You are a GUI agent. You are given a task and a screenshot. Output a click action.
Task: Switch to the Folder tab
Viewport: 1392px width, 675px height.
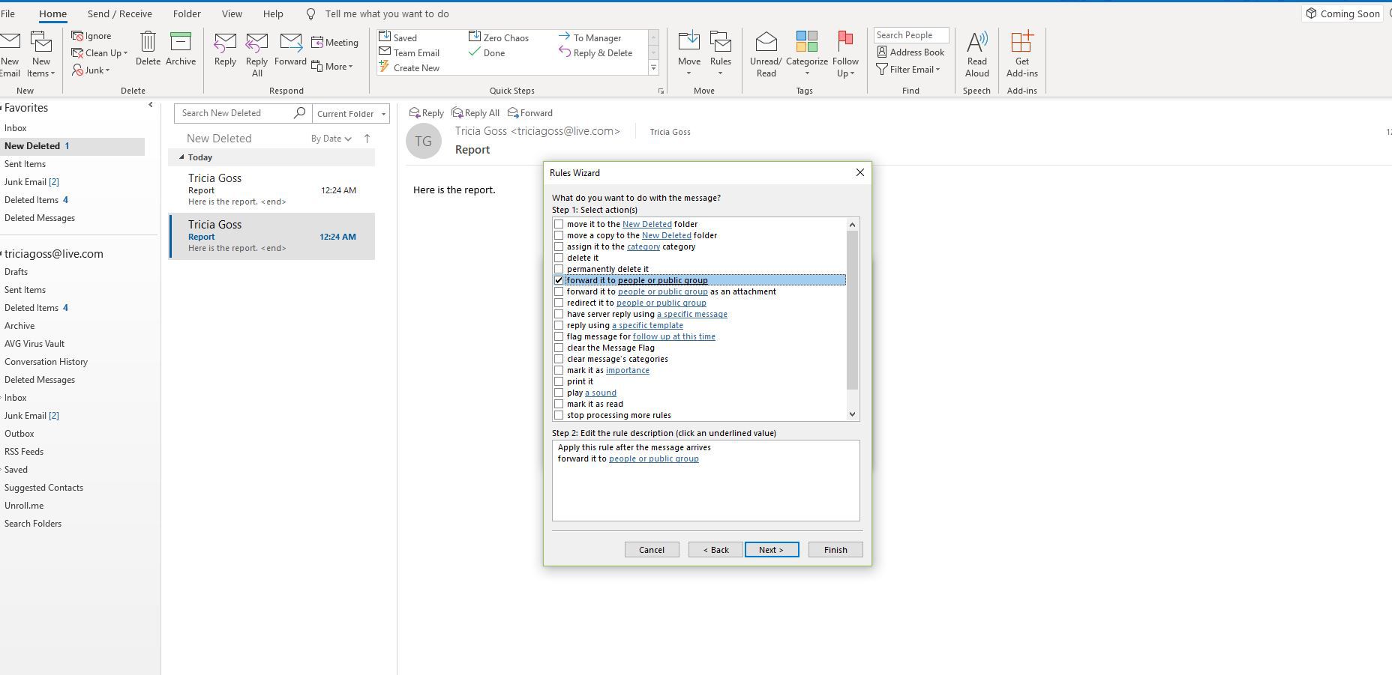coord(187,13)
